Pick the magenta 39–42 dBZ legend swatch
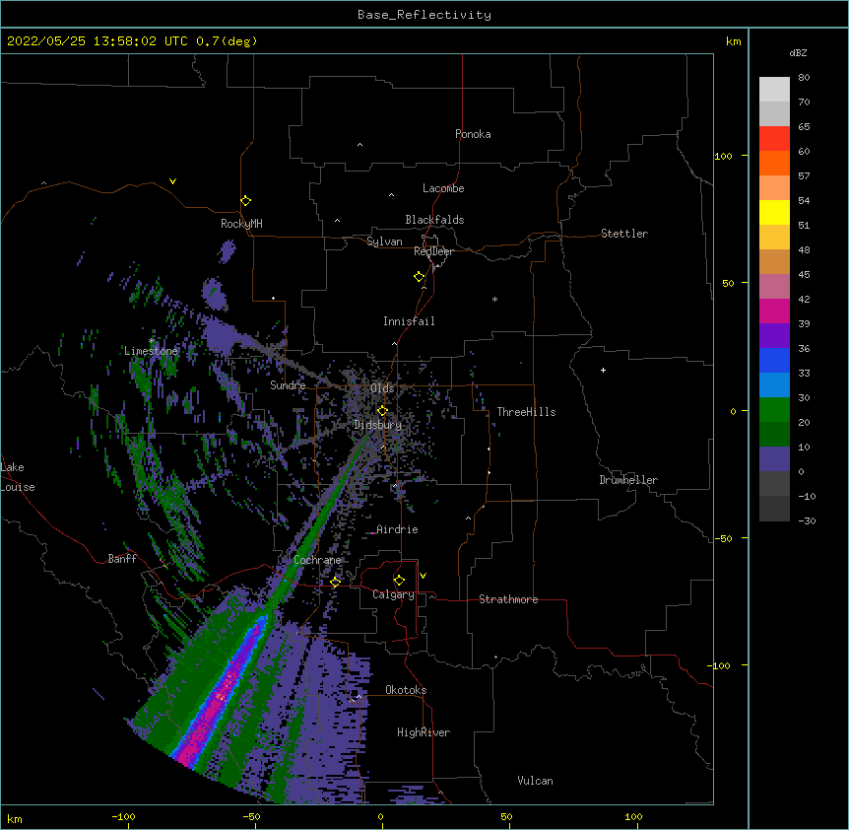This screenshot has height=830, width=849. (x=774, y=311)
